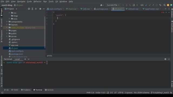Open the Tools menu
Image resolution: width=173 pixels, height=97 pixels.
pos(51,2)
